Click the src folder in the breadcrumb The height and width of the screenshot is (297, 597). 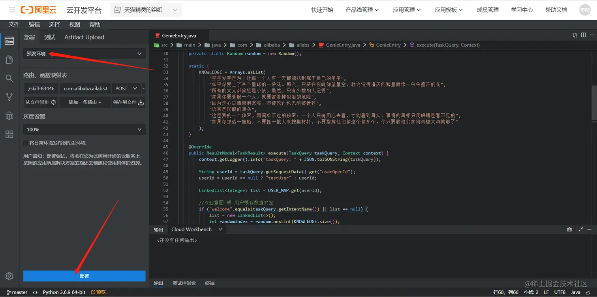tap(161, 45)
